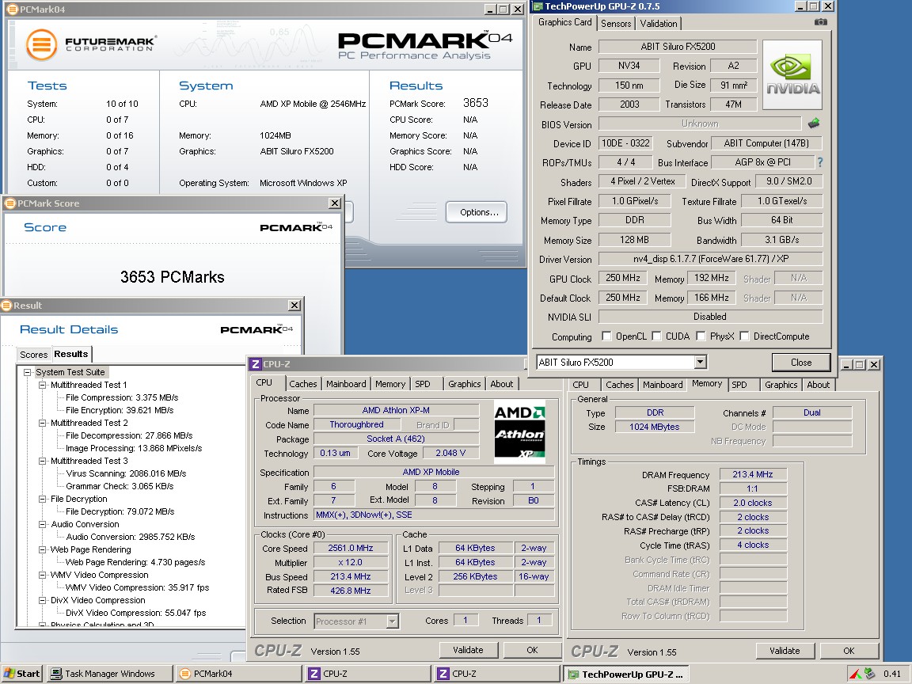Click the BIOS save chip icon in GPU-Z
The image size is (912, 684).
tap(814, 123)
